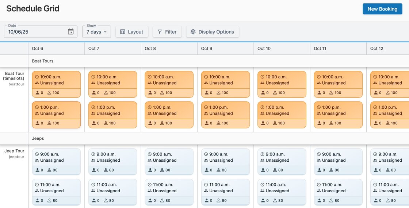Click group icon on Oct 7 1:00 p.m. boat tour

93,113
